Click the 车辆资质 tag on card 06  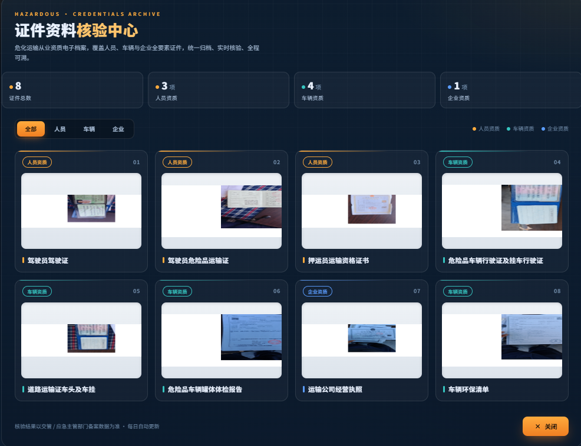[177, 291]
